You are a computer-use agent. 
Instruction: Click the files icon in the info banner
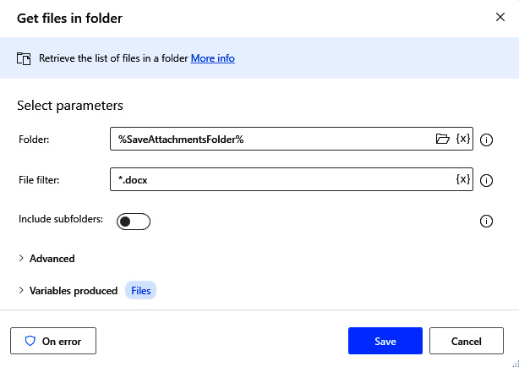pos(24,58)
